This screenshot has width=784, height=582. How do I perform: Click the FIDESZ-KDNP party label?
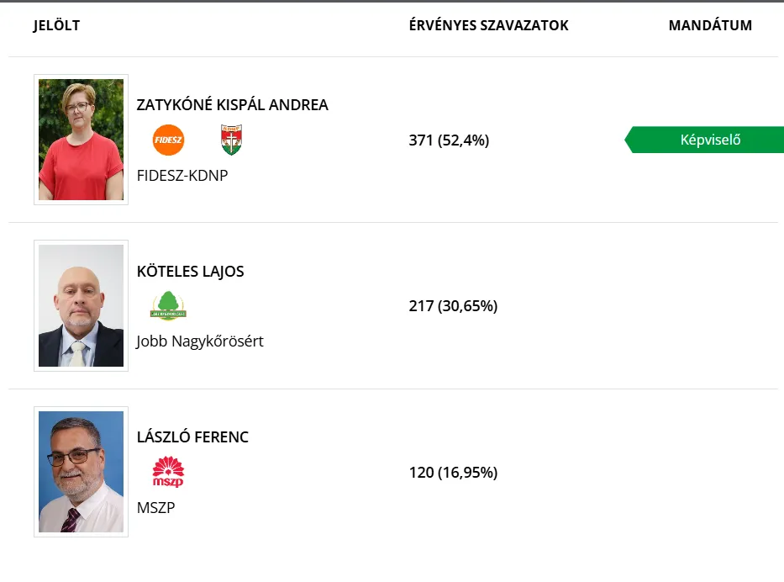point(182,176)
